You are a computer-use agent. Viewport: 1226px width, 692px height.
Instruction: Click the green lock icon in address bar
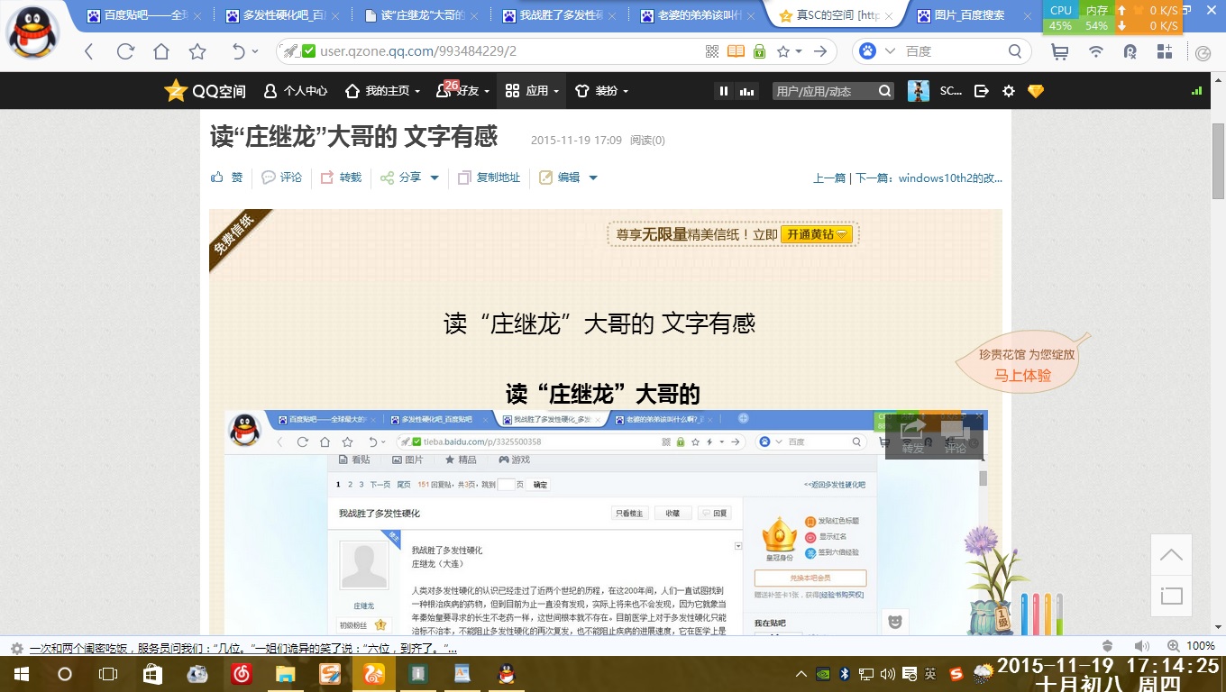tap(759, 51)
